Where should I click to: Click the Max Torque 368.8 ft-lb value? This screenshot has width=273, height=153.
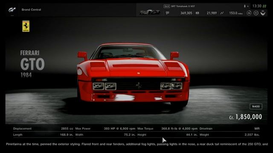click(179, 128)
